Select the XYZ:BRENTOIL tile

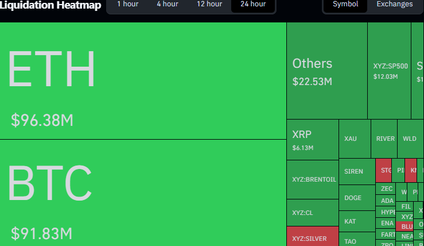tap(312, 179)
